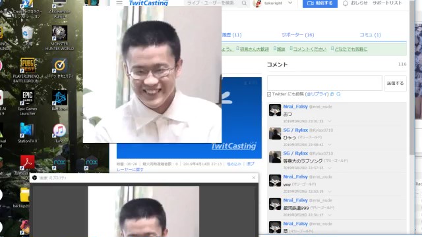Open the 雑談 tag link
The width and height of the screenshot is (422, 237).
(281, 49)
